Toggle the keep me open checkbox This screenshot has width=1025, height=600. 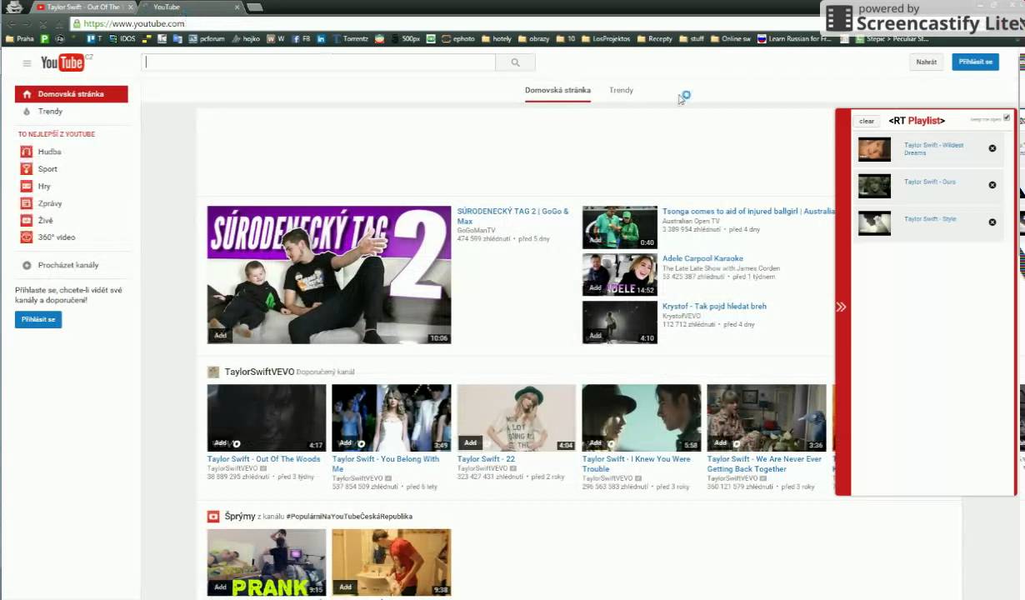pyautogui.click(x=1007, y=118)
